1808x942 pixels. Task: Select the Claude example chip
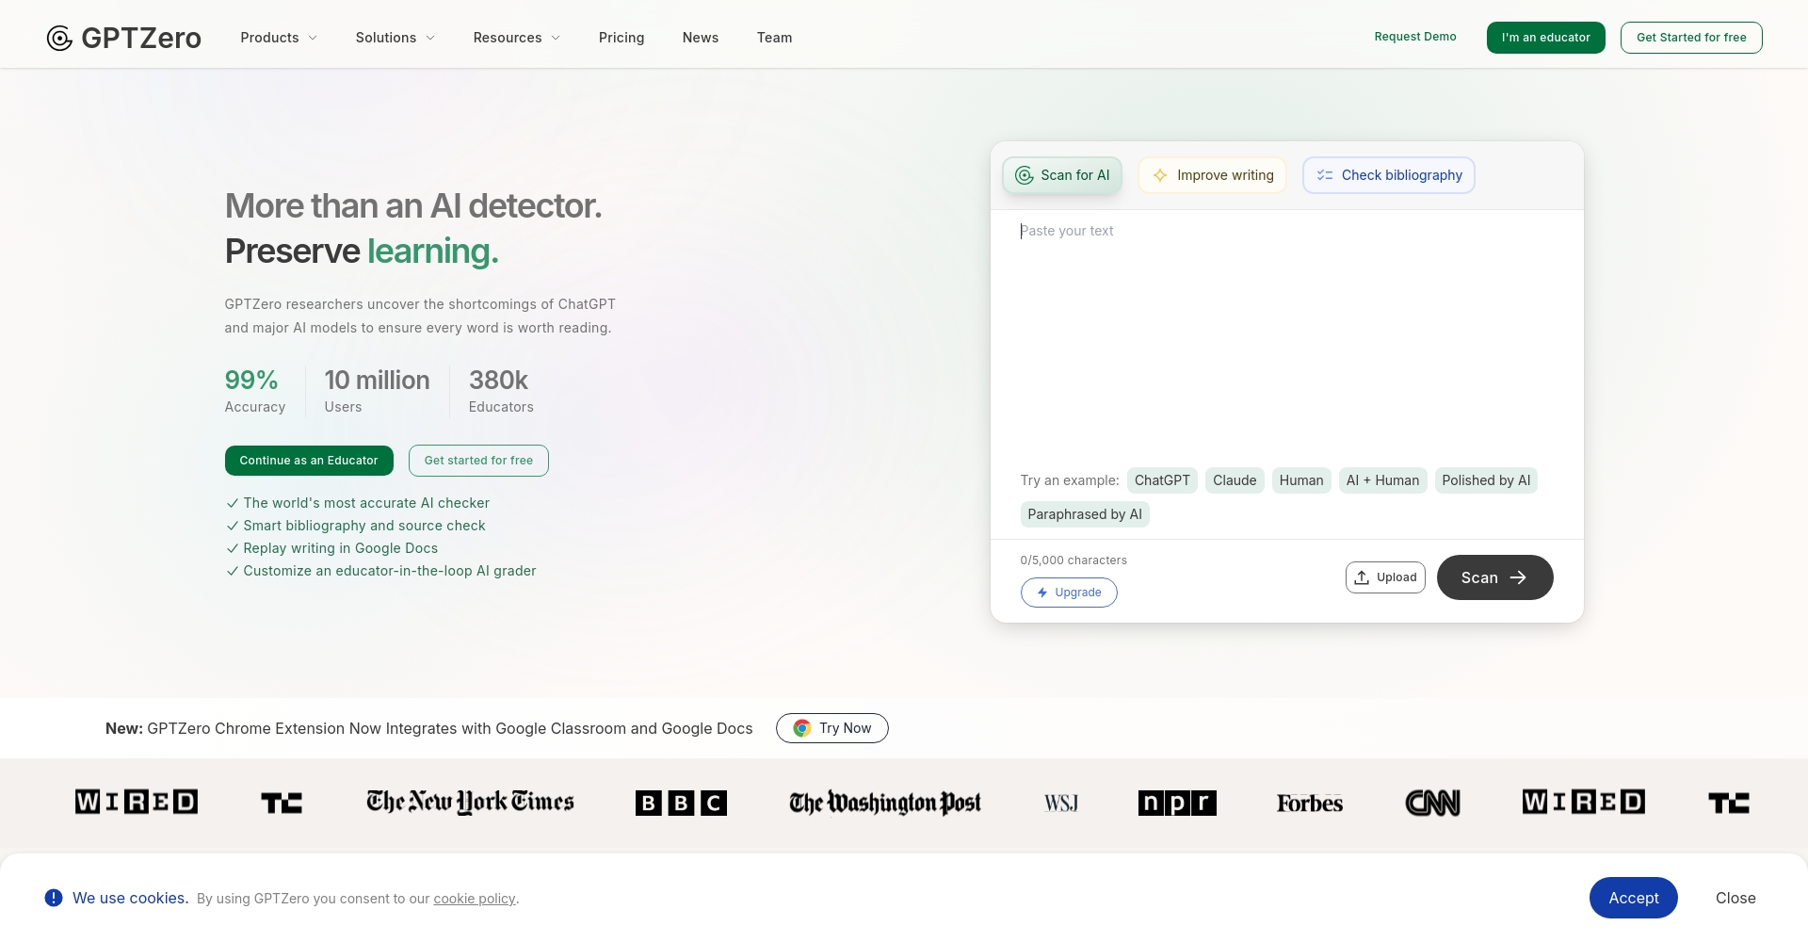pos(1235,480)
